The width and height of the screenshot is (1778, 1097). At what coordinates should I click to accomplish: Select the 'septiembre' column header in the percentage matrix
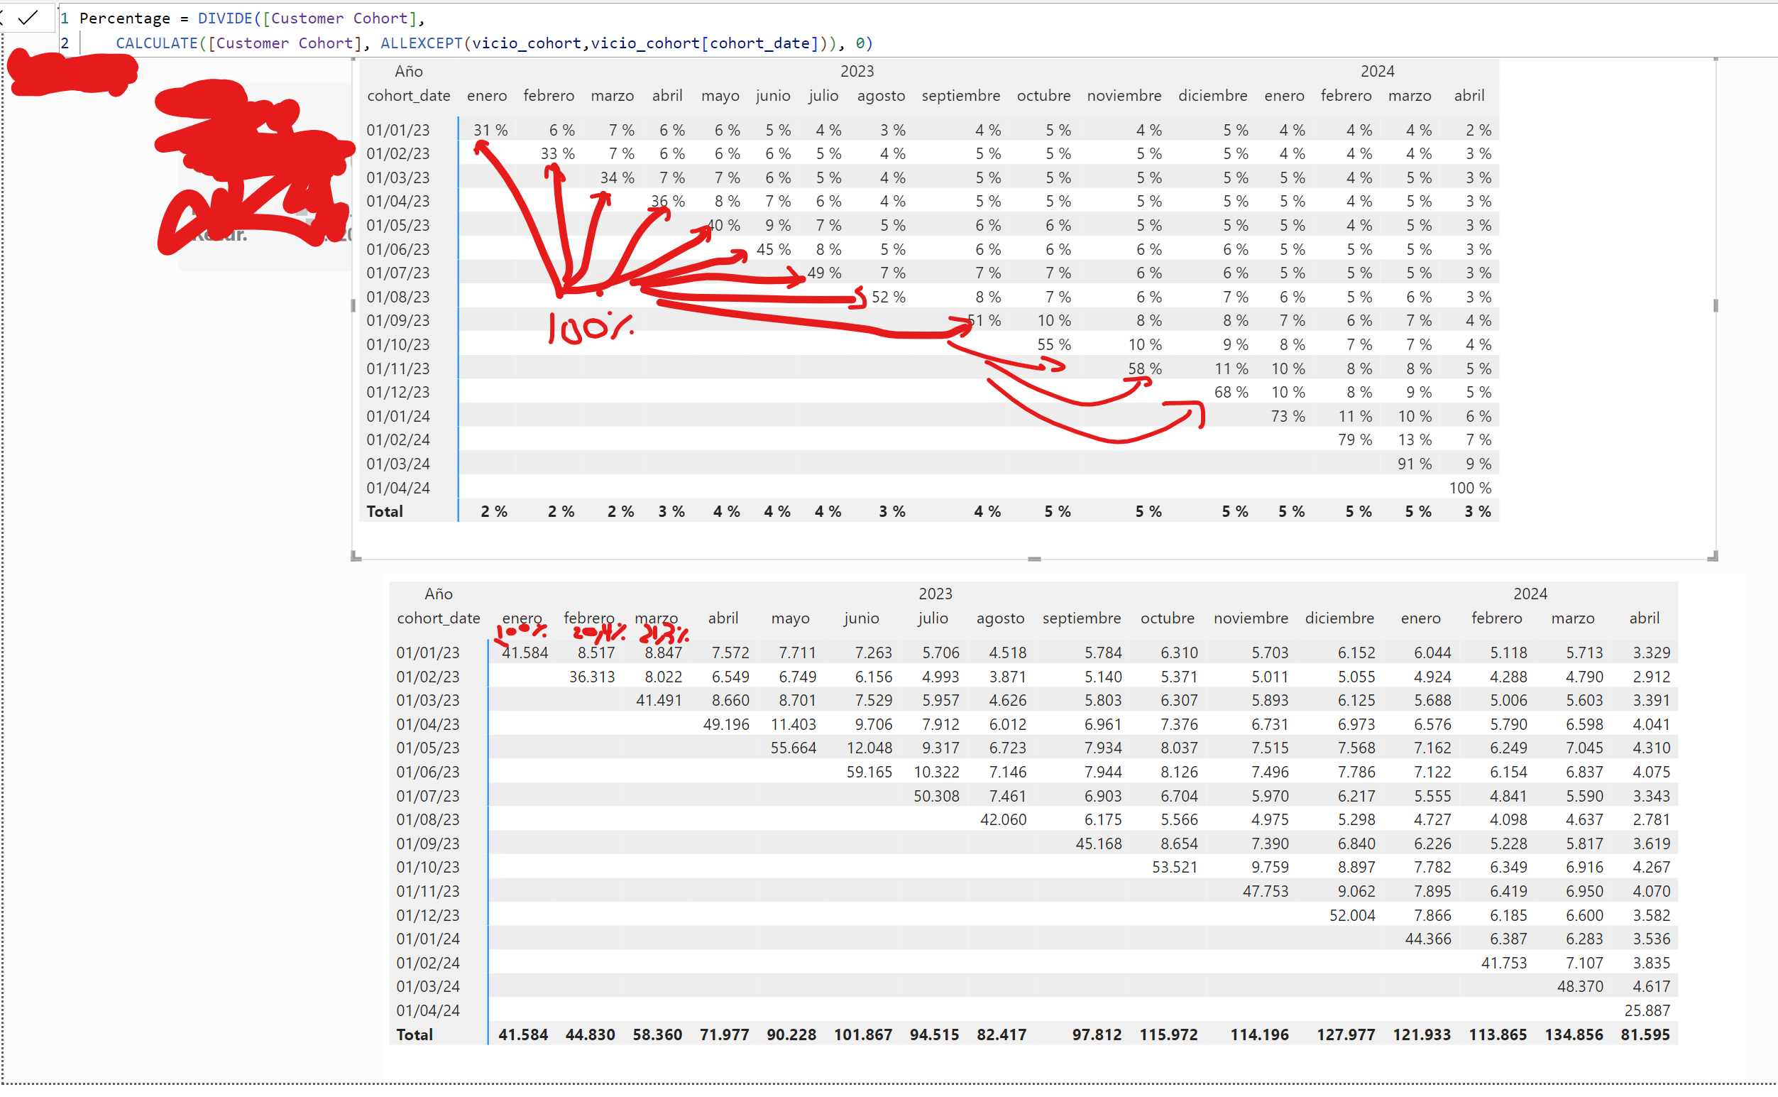click(x=961, y=95)
